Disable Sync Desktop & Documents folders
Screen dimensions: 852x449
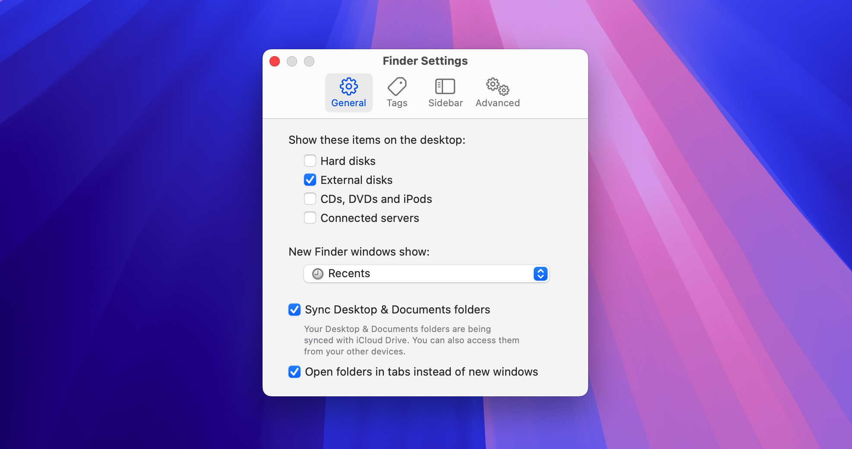[x=295, y=310]
